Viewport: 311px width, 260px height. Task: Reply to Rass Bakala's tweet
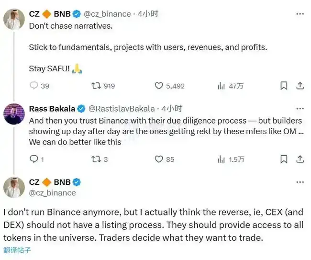point(33,159)
